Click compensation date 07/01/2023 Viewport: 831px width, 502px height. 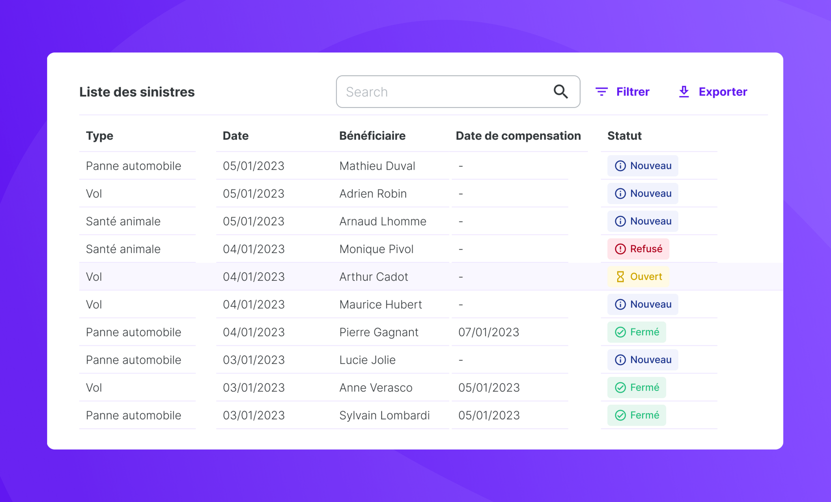point(489,332)
